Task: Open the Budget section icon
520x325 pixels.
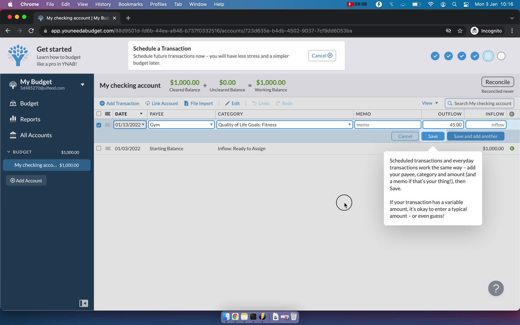Action: [x=13, y=103]
